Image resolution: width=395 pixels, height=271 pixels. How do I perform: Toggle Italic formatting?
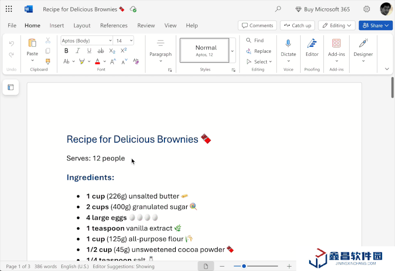[x=78, y=51]
